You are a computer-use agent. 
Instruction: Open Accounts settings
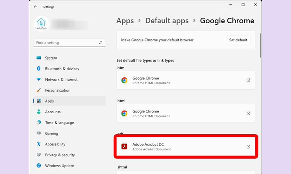(x=69, y=112)
